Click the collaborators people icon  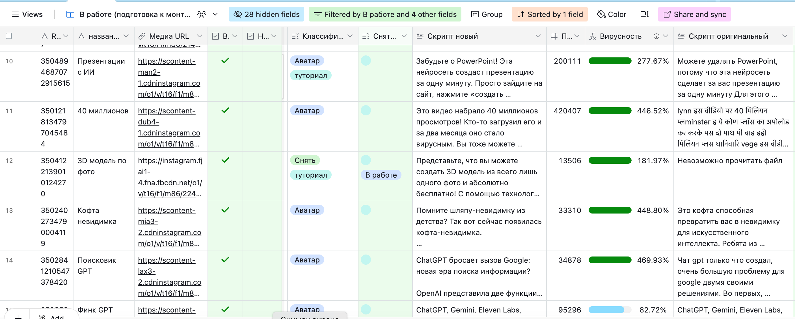point(201,14)
